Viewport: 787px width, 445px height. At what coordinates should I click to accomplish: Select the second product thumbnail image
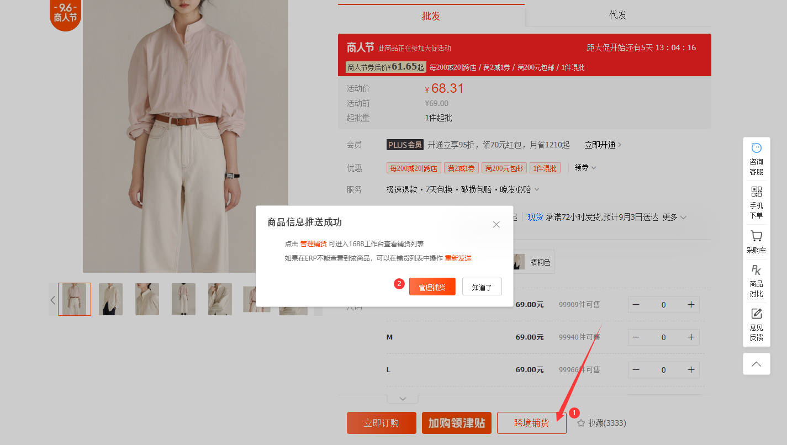point(111,299)
